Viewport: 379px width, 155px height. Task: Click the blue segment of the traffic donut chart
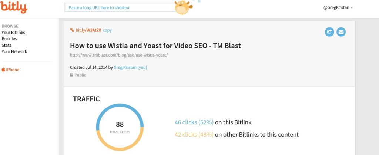(120, 106)
